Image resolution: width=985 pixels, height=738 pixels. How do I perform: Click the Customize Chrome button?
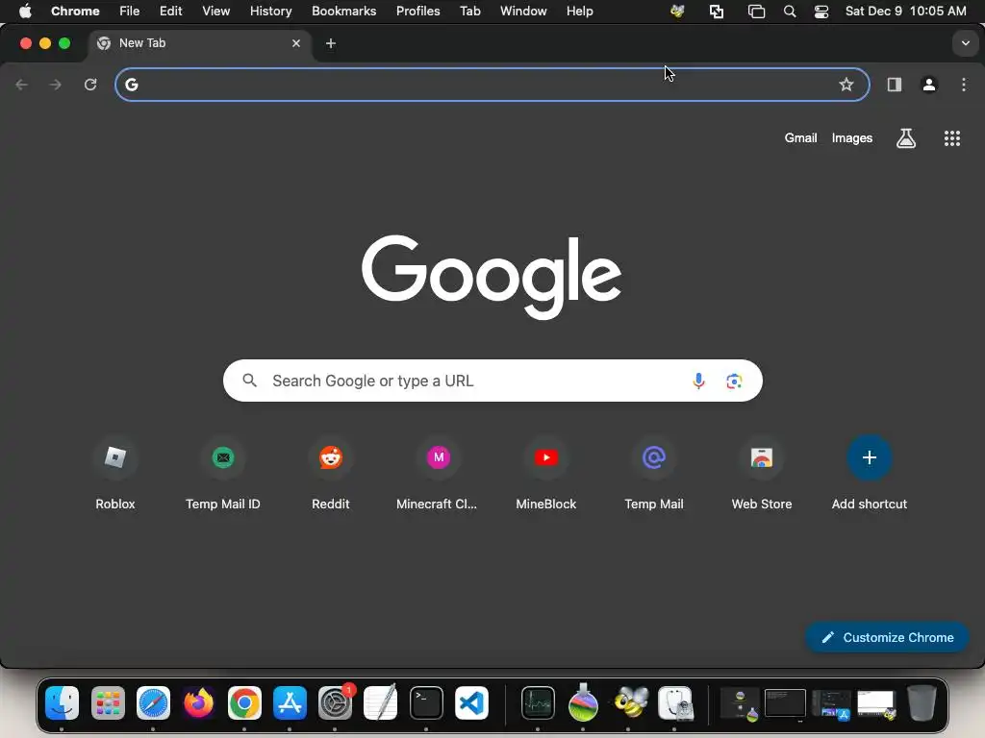[887, 638]
